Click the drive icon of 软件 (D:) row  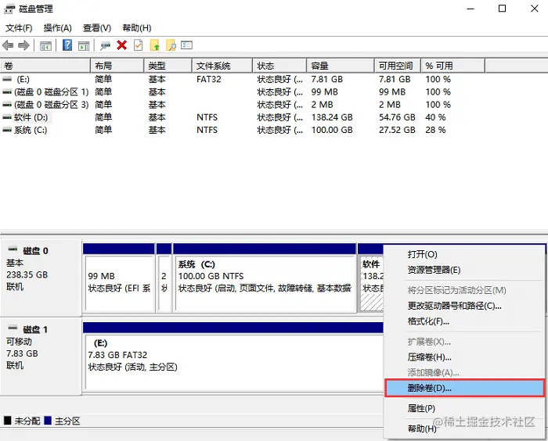(7, 117)
